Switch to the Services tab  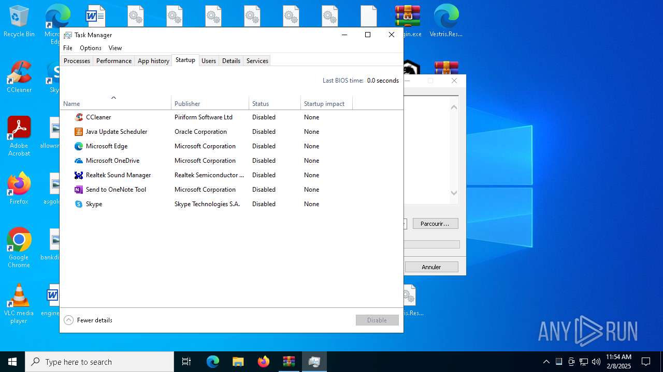257,61
